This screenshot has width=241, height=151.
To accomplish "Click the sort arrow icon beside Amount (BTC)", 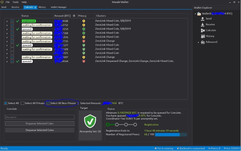I will click(74, 16).
